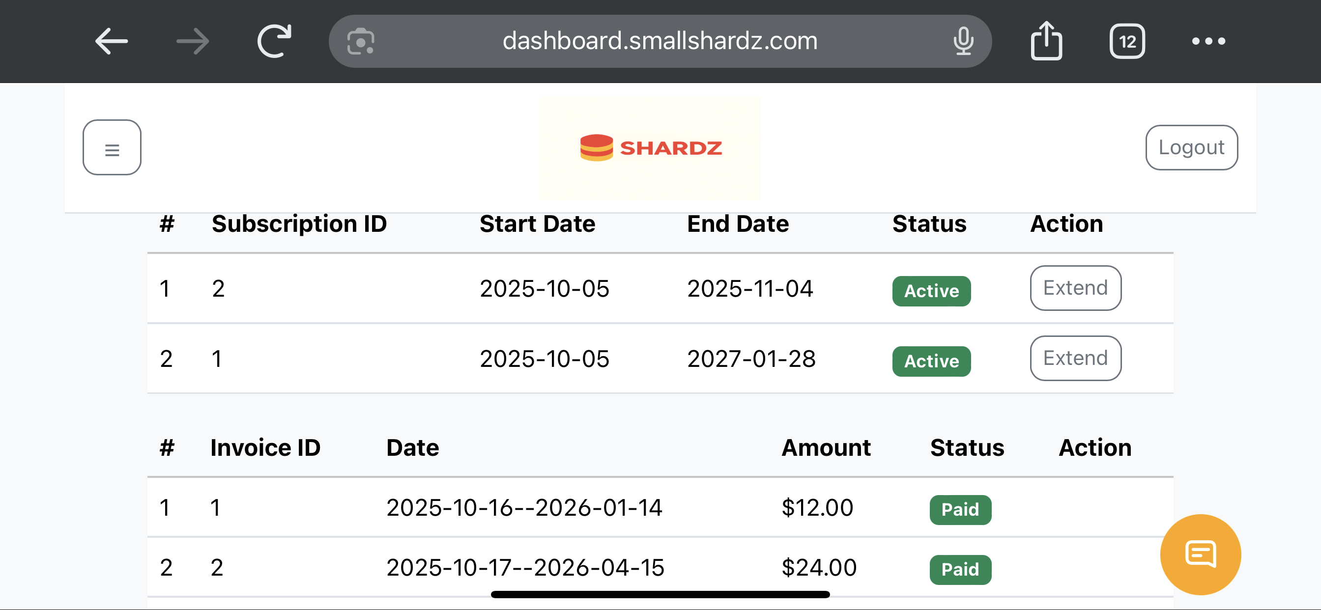
Task: Navigate forward using the forward arrow
Action: point(192,41)
